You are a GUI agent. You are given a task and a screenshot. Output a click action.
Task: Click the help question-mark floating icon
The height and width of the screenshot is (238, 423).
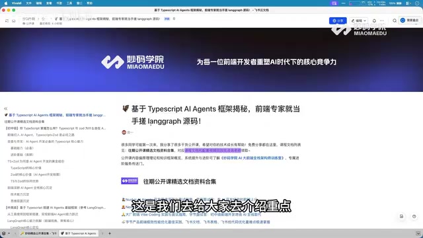[x=414, y=216]
